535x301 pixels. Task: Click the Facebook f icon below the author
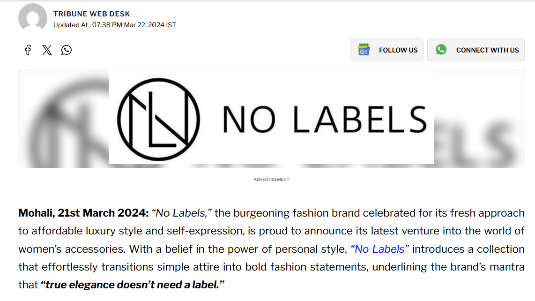pos(28,50)
